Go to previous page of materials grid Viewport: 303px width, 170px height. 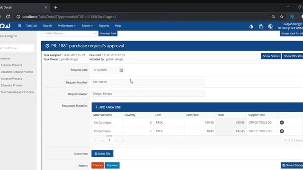coord(102,141)
